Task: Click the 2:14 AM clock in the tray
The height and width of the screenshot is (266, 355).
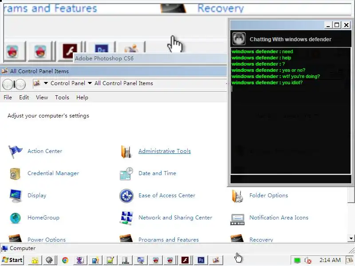Action: point(330,260)
